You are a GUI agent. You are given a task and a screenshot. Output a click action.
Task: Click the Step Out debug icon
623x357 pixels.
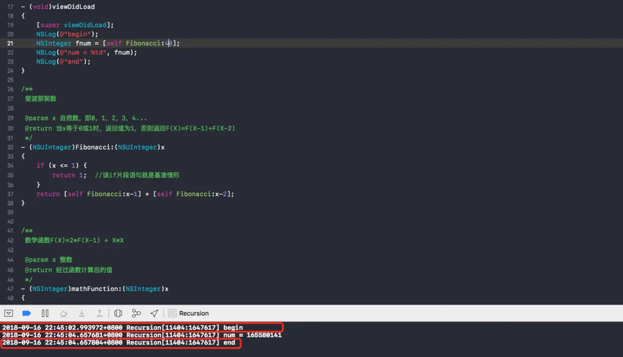point(99,313)
